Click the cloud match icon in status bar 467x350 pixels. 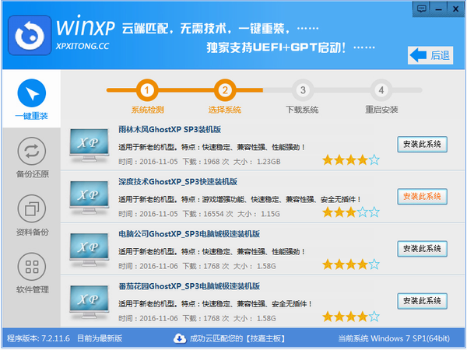(179, 338)
